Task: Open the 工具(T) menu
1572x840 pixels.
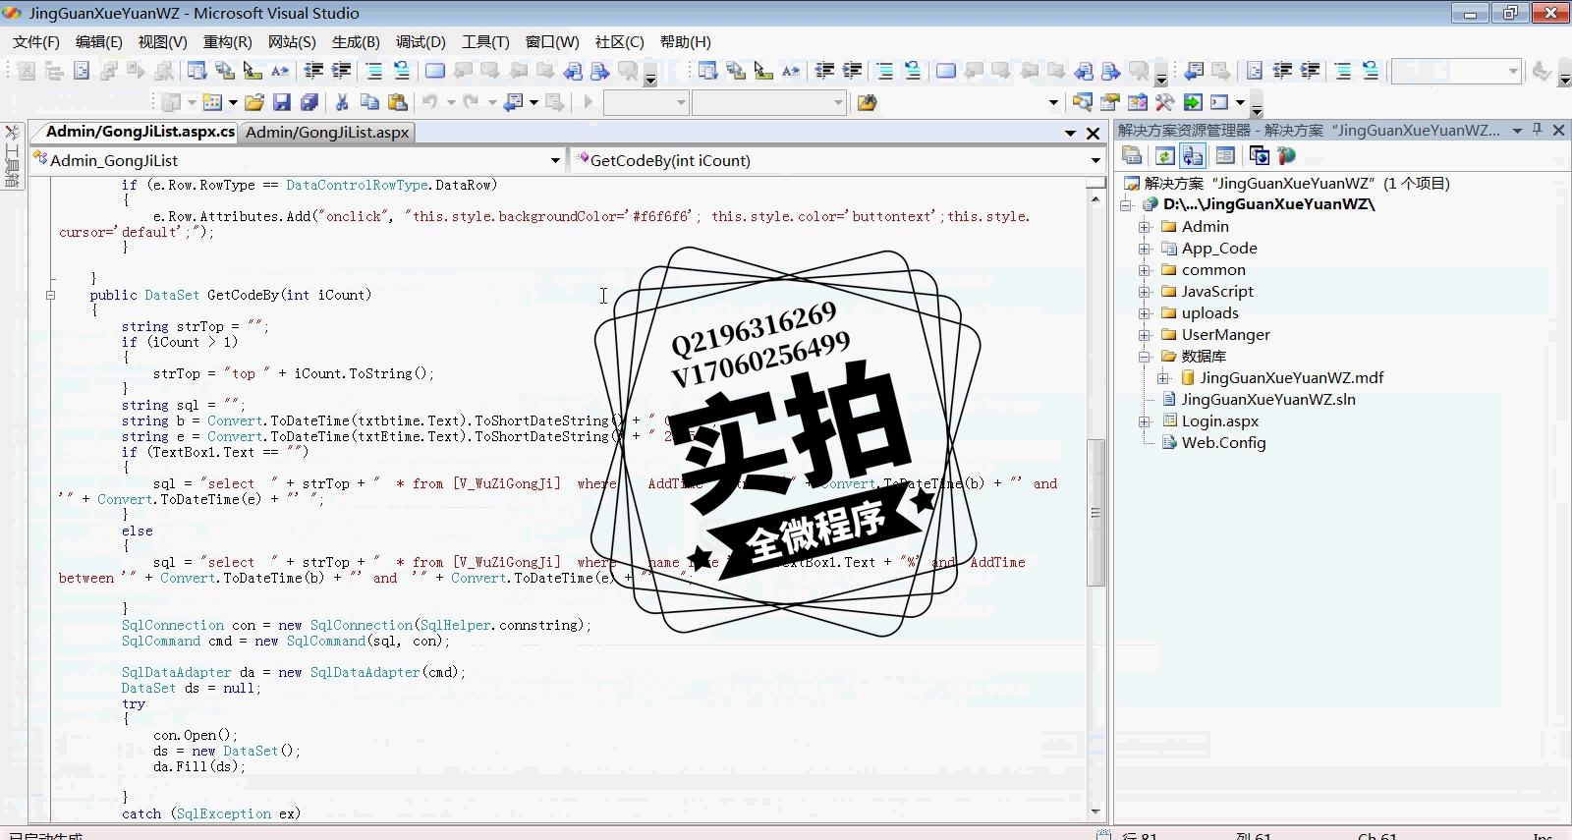Action: click(485, 42)
